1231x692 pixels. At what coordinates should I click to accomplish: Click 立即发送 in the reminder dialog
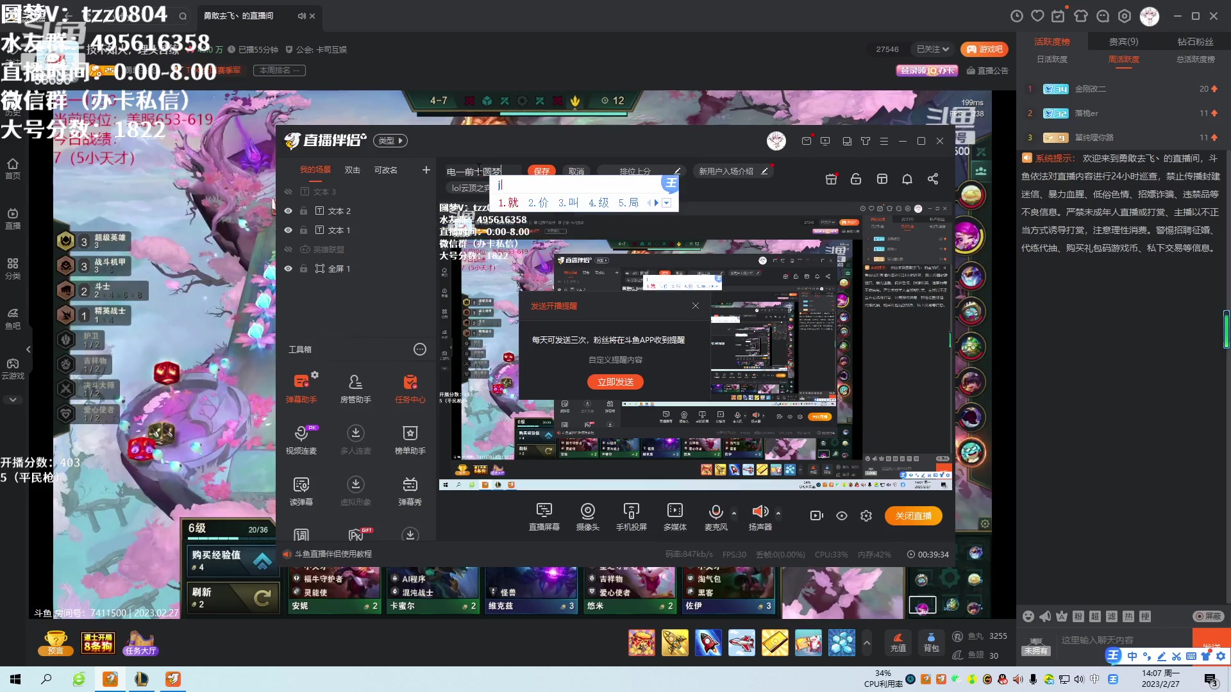[615, 382]
